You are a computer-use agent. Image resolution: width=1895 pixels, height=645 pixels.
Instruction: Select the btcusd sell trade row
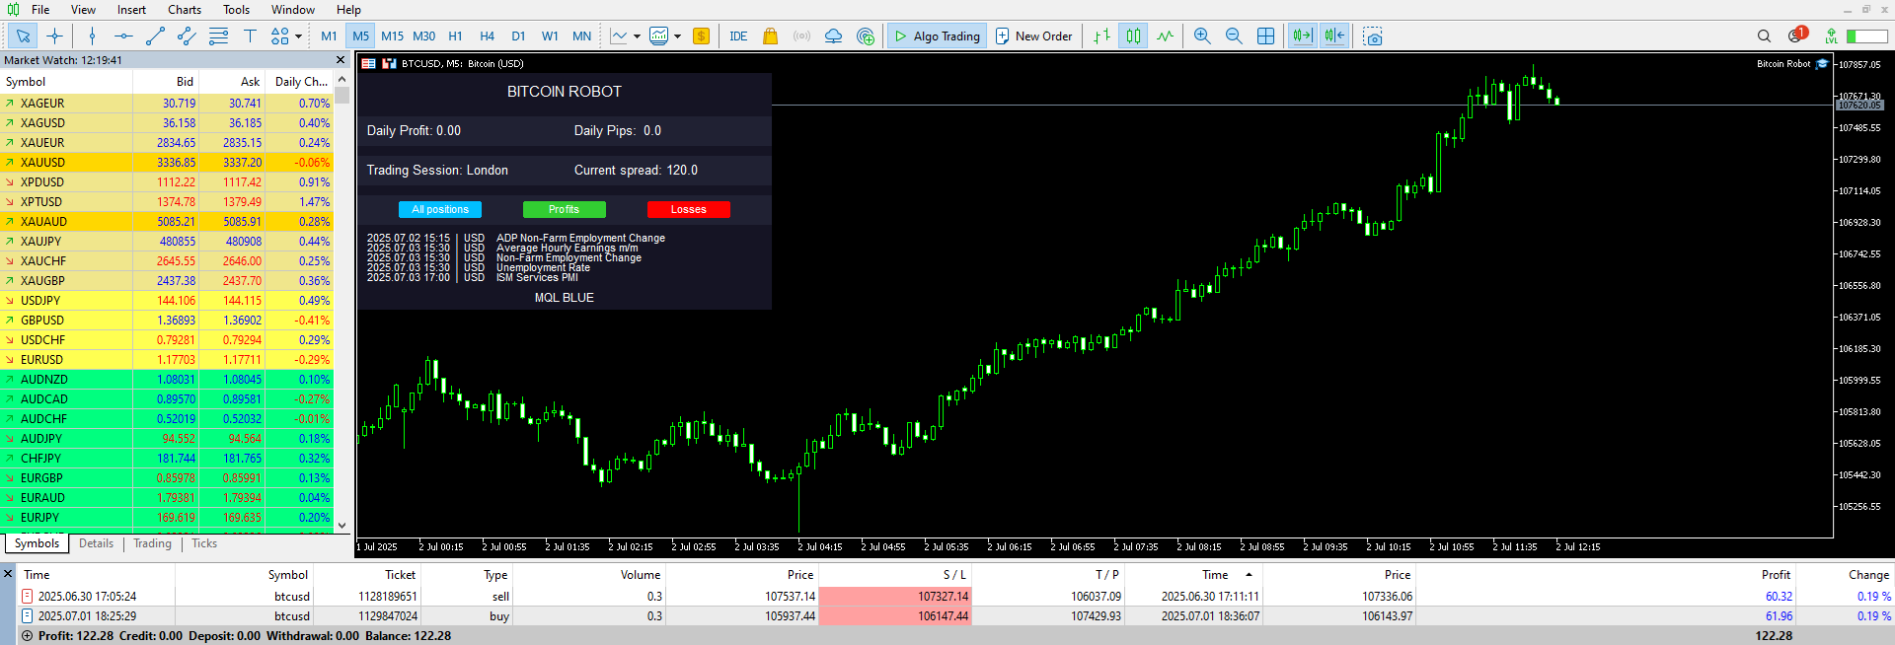coord(955,597)
